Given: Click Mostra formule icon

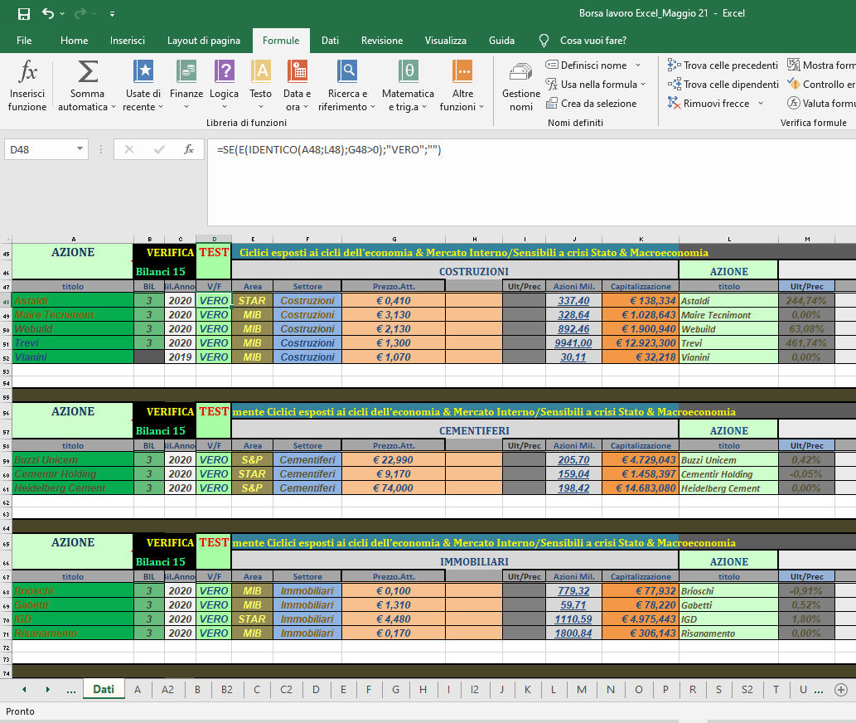Looking at the screenshot, I should (x=793, y=65).
